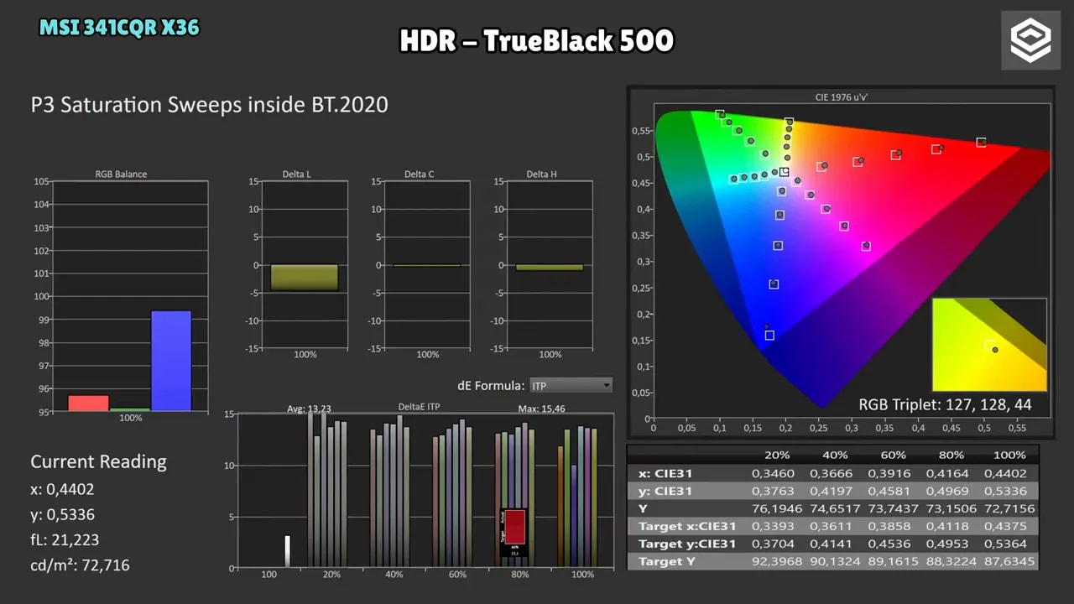Click the white 100 bar in DeltaE ITP chart
1074x604 pixels.
click(287, 552)
